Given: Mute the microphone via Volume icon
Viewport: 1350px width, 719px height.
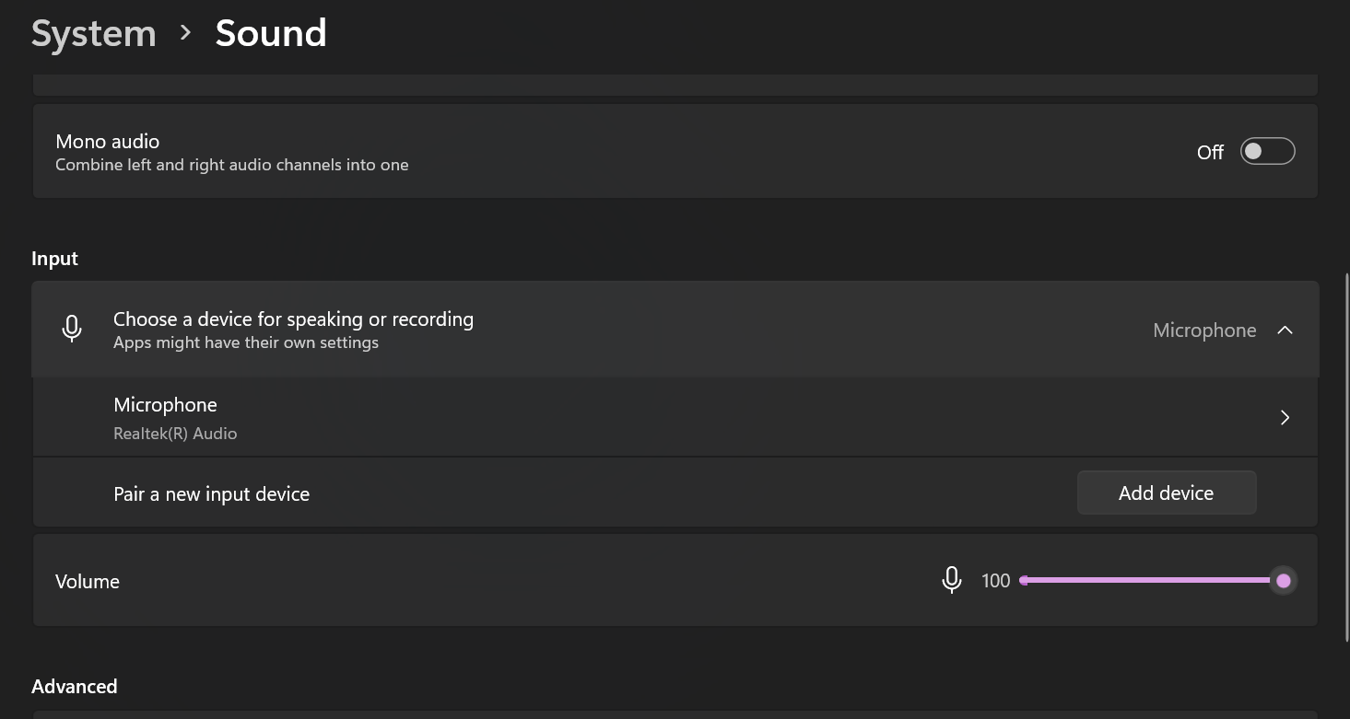Looking at the screenshot, I should coord(952,580).
